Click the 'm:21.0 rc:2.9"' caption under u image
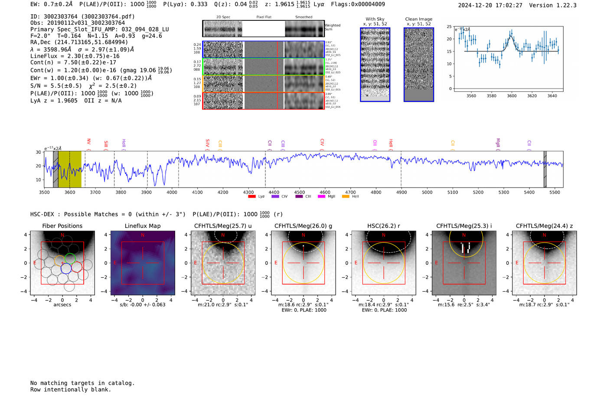The image size is (607, 413). [x=223, y=305]
